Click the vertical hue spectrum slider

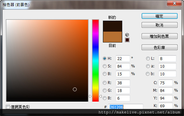[96, 61]
